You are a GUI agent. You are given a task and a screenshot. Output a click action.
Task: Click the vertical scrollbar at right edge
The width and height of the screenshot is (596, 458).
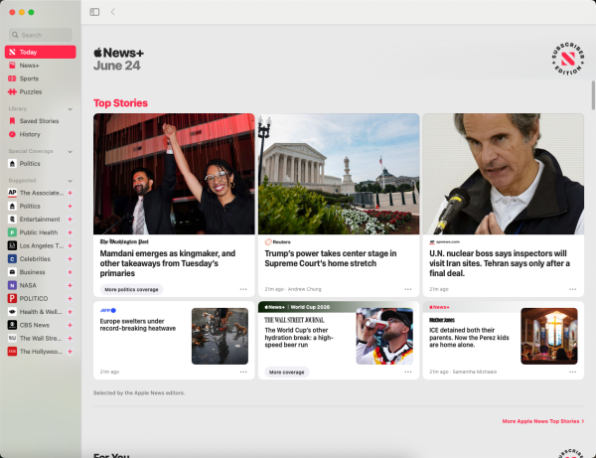point(593,95)
